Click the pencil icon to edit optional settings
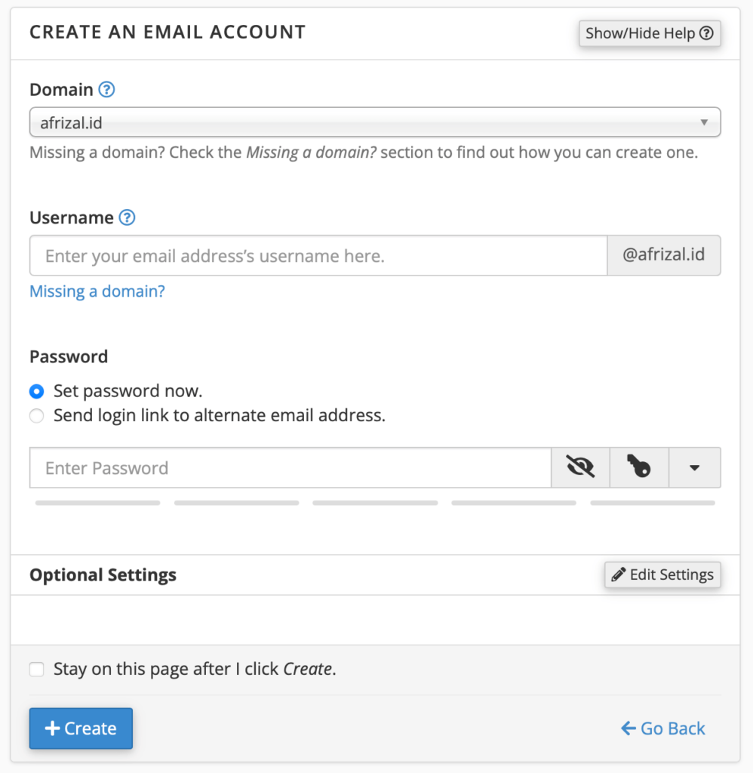 tap(620, 574)
